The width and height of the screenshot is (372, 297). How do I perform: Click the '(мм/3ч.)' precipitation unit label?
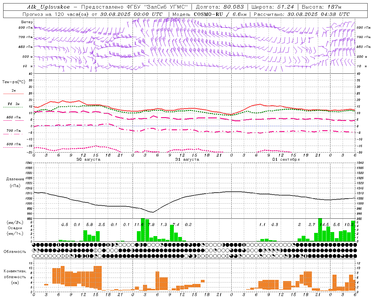[15, 222]
